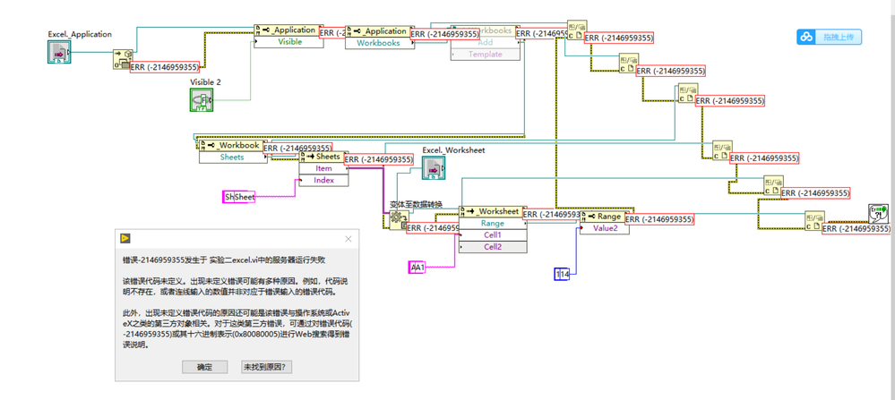Select the Cell2 parameter row
The width and height of the screenshot is (895, 400).
(x=493, y=247)
